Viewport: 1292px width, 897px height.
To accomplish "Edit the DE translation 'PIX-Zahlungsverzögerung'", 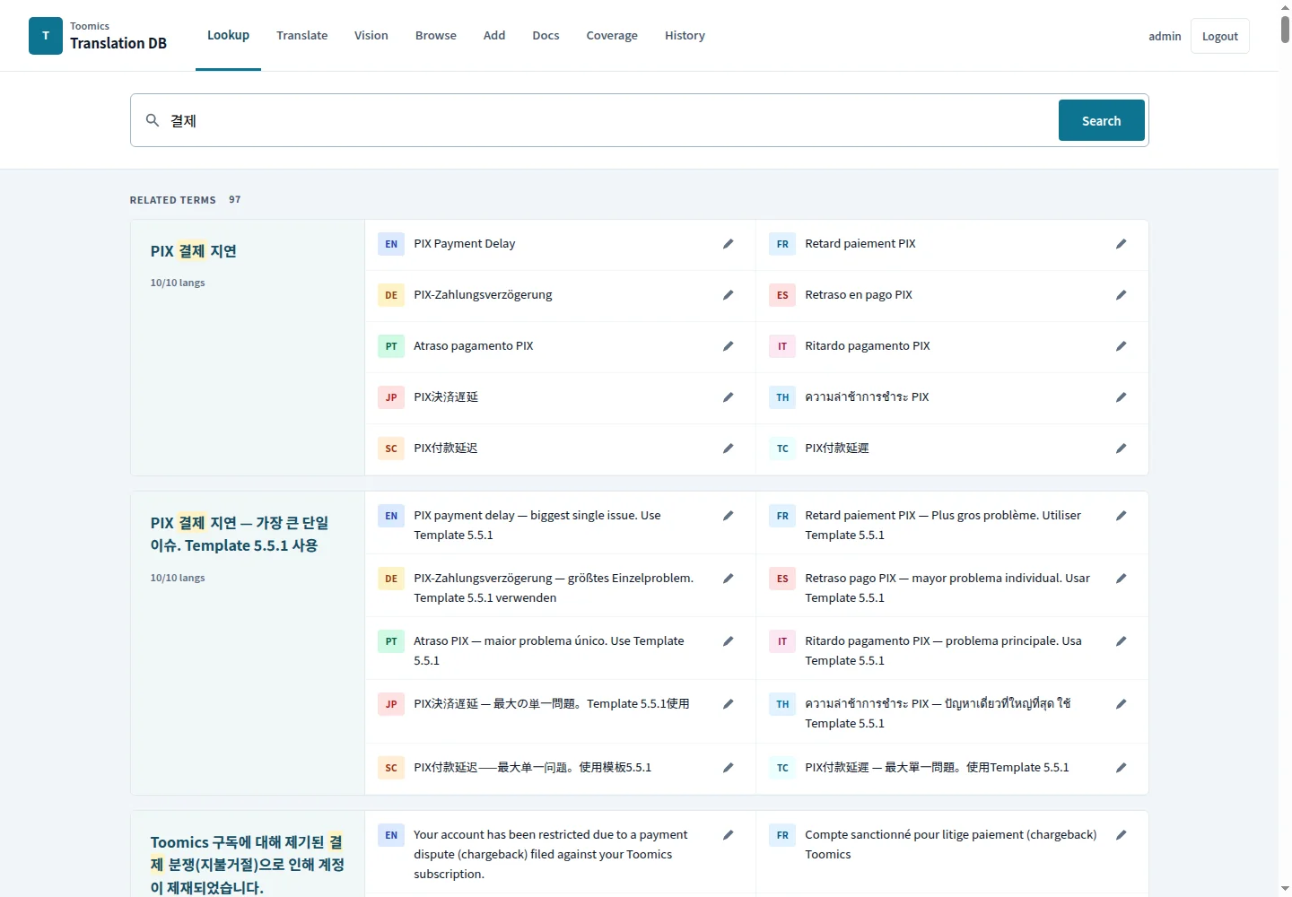I will [x=729, y=295].
